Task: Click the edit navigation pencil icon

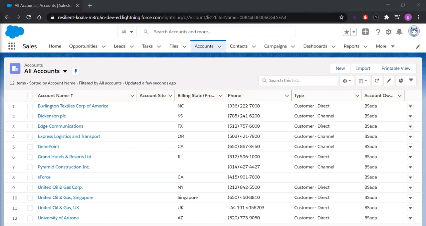Action: (418, 47)
